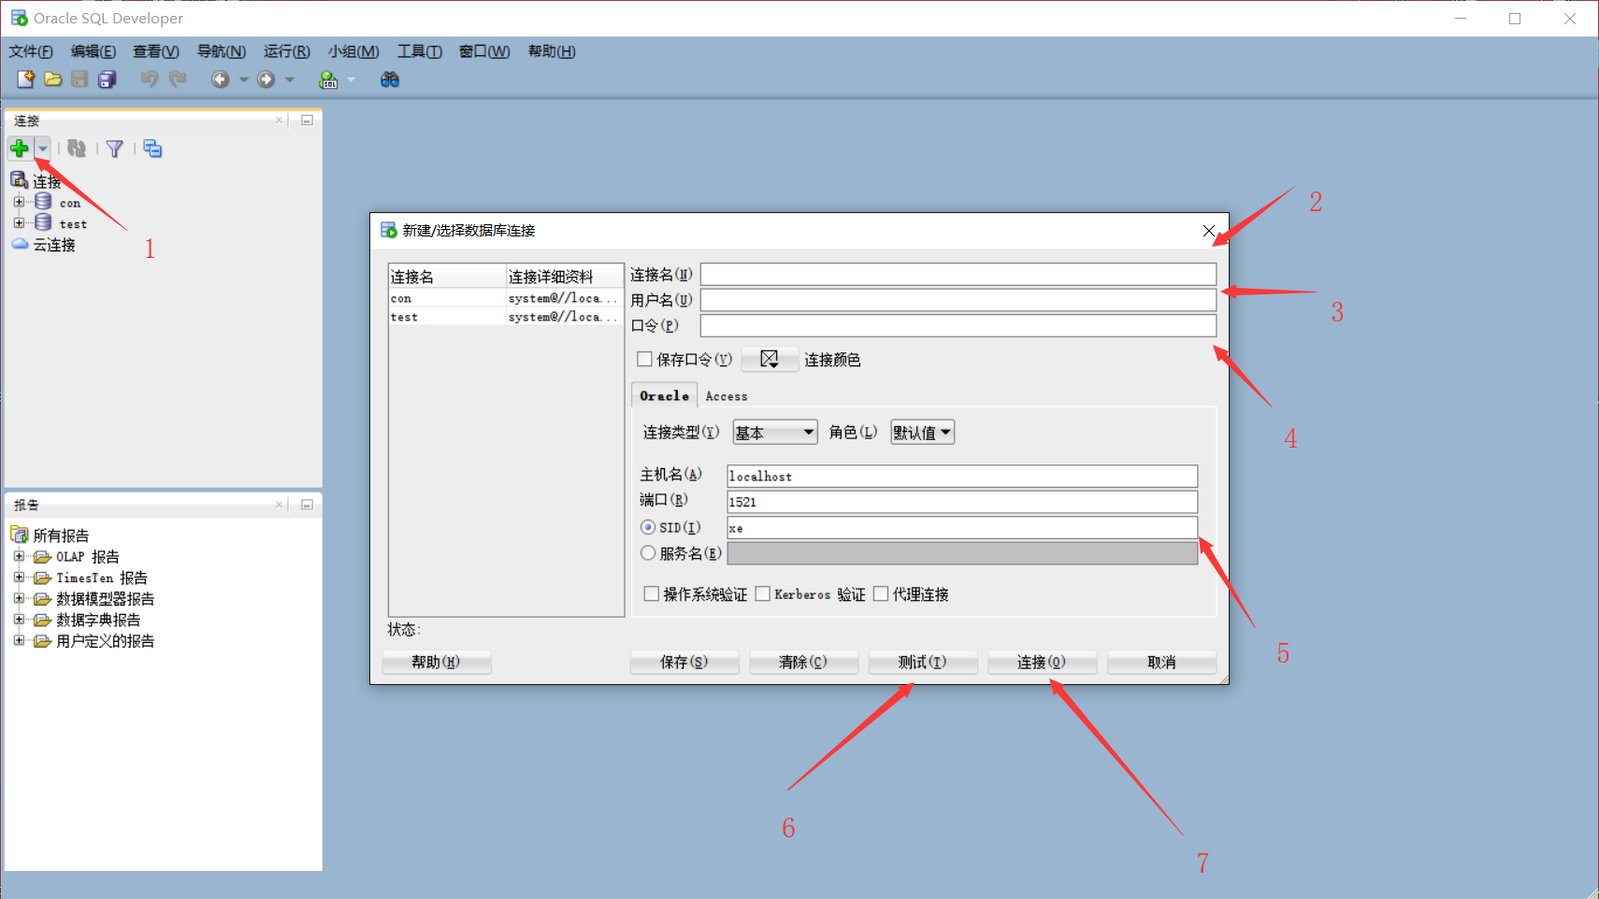Select the con database connection icon in tree
This screenshot has height=899, width=1599.
coord(43,202)
